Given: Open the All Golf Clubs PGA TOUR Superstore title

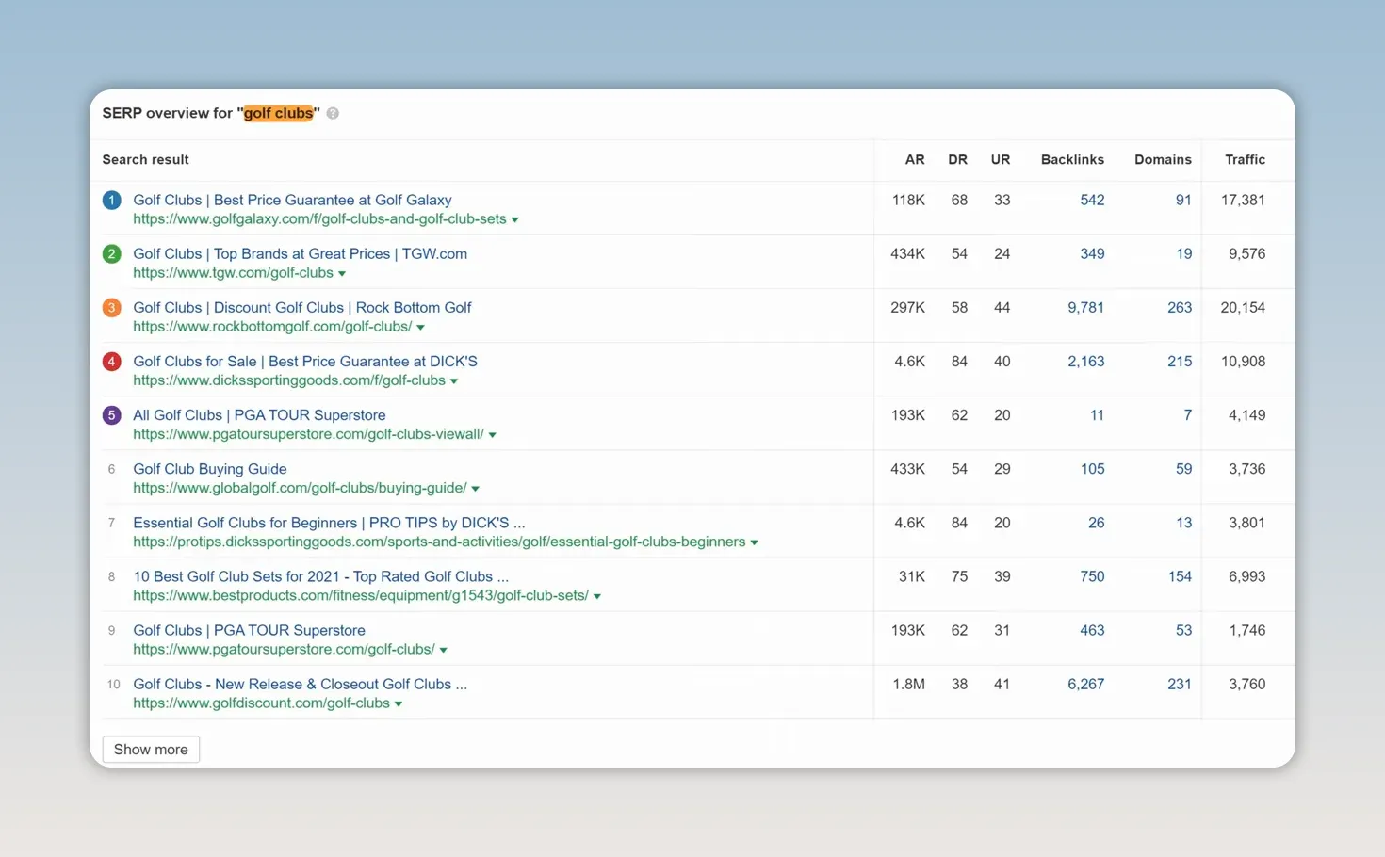Looking at the screenshot, I should point(259,414).
